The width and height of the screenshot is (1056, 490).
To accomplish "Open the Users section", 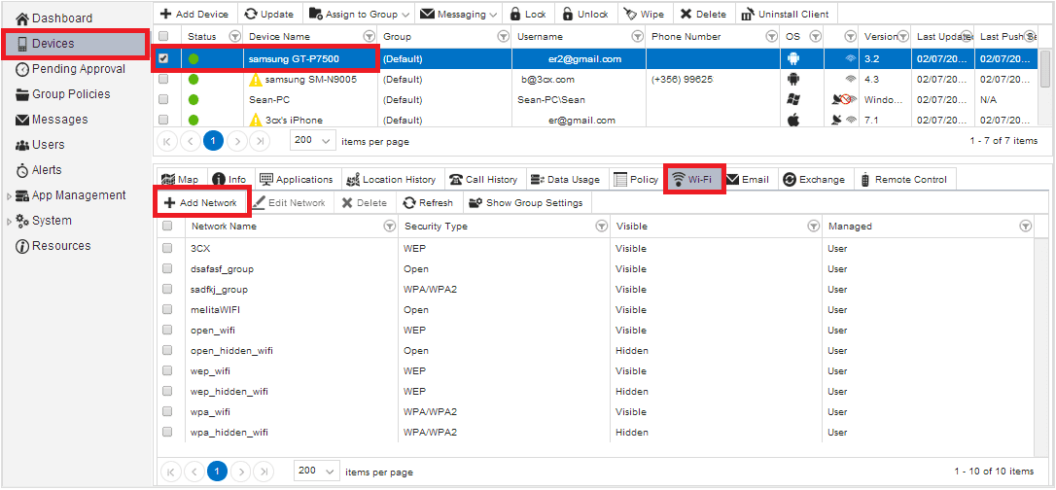I will [x=40, y=145].
